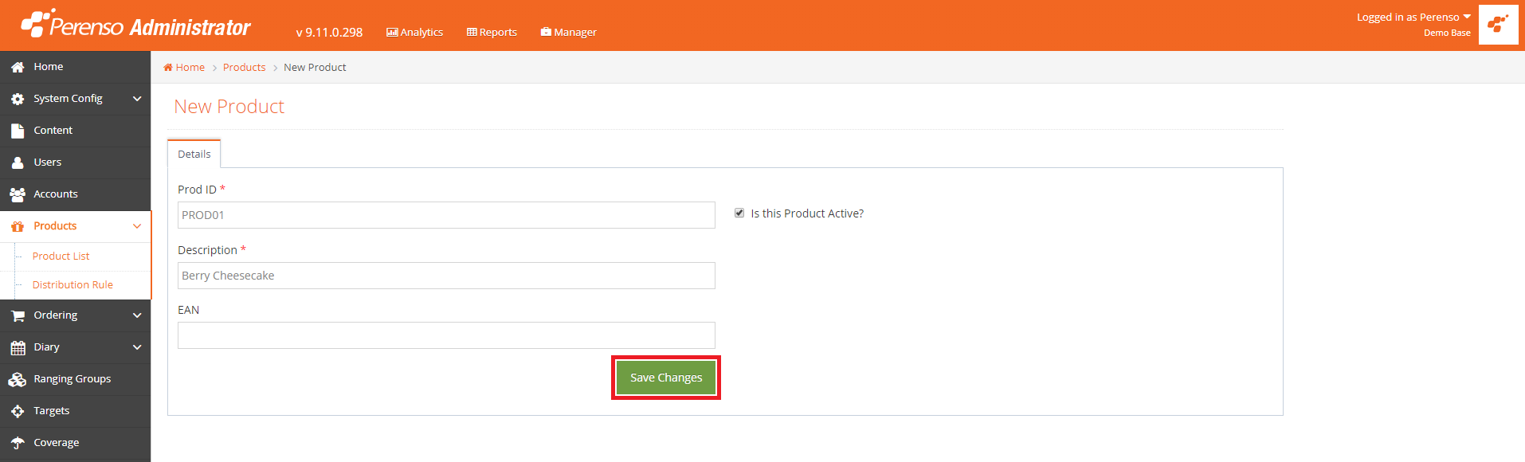Click the Users person icon
Screen dimensions: 1525x462
[18, 162]
